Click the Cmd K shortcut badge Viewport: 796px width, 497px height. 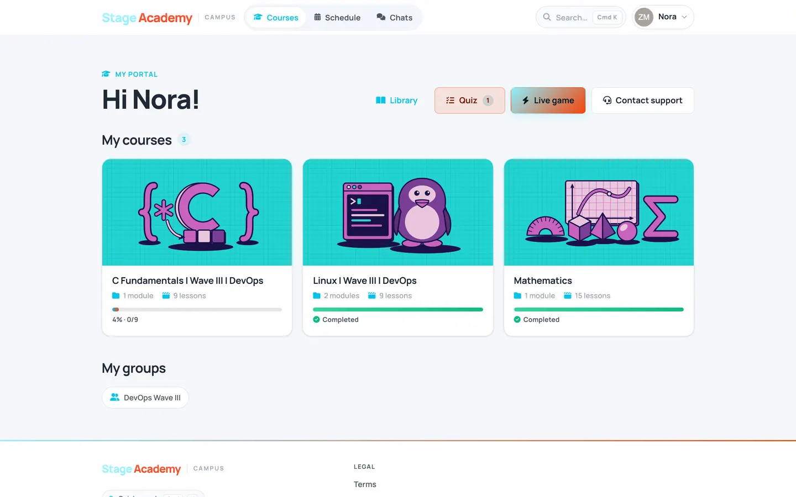(x=607, y=17)
